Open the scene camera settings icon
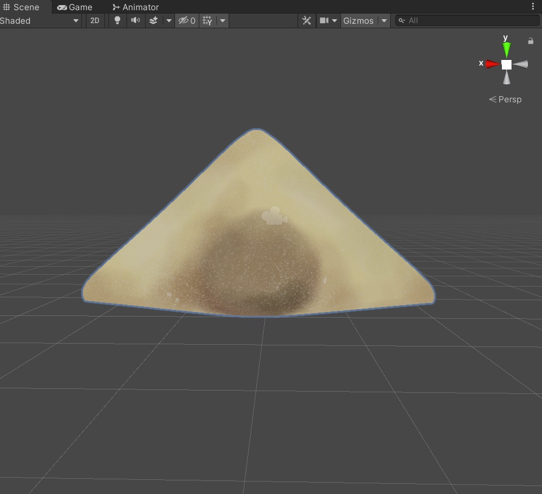 pos(324,21)
